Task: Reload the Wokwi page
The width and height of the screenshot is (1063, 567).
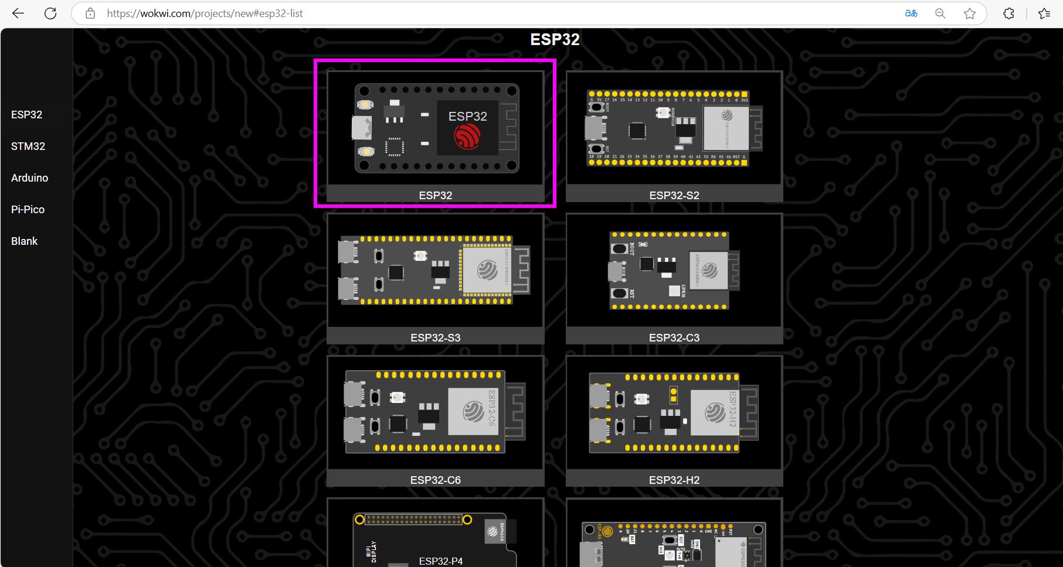Action: pos(50,13)
